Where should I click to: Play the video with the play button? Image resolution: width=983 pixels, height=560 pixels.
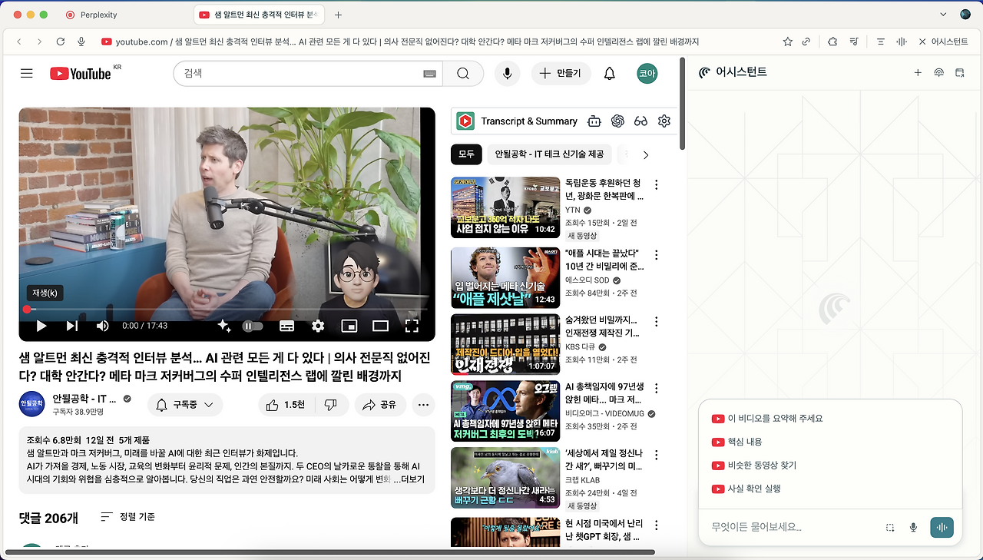(x=41, y=326)
